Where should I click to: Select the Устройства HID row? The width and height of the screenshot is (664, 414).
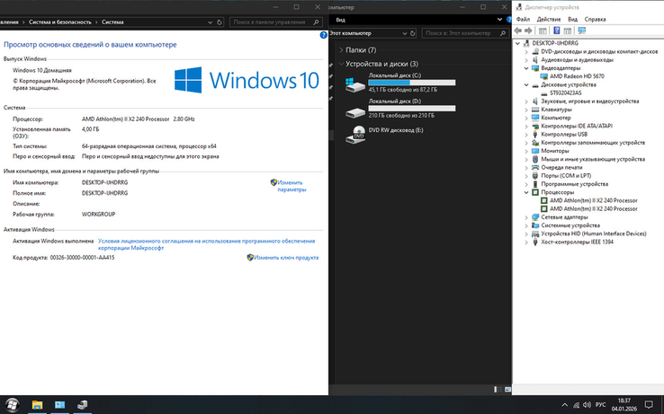pos(593,233)
